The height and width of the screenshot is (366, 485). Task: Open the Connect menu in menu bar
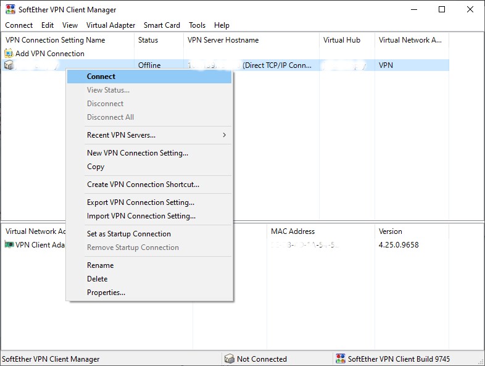coord(19,25)
